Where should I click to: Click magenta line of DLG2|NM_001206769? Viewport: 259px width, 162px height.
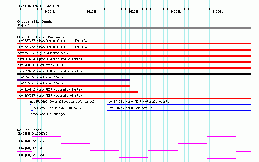[134, 136]
